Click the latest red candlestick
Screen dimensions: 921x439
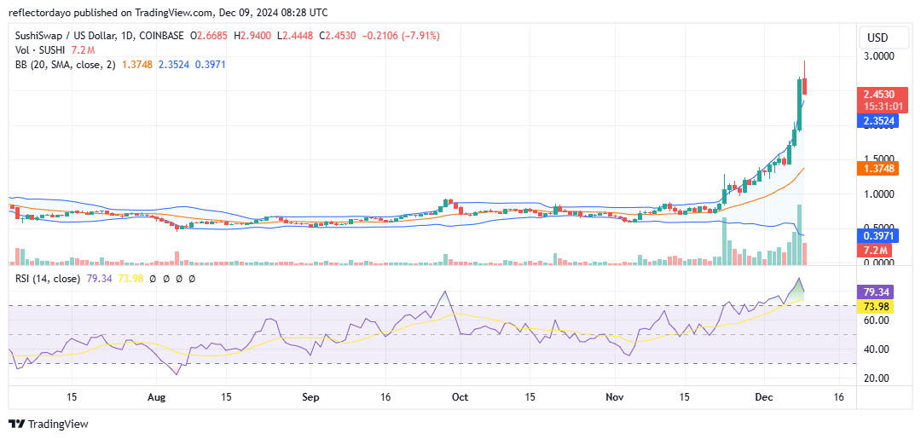tap(805, 86)
